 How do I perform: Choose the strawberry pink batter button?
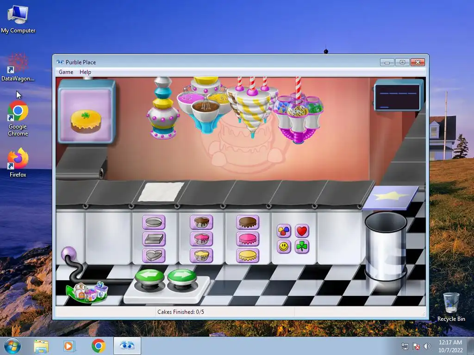(x=201, y=239)
